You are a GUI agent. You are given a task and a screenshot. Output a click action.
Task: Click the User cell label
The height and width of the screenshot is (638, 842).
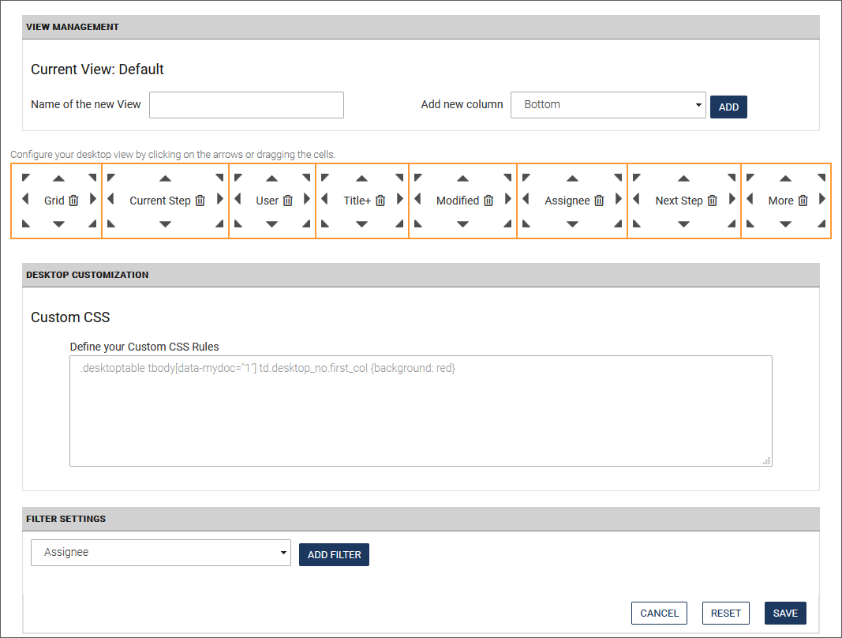[267, 201]
